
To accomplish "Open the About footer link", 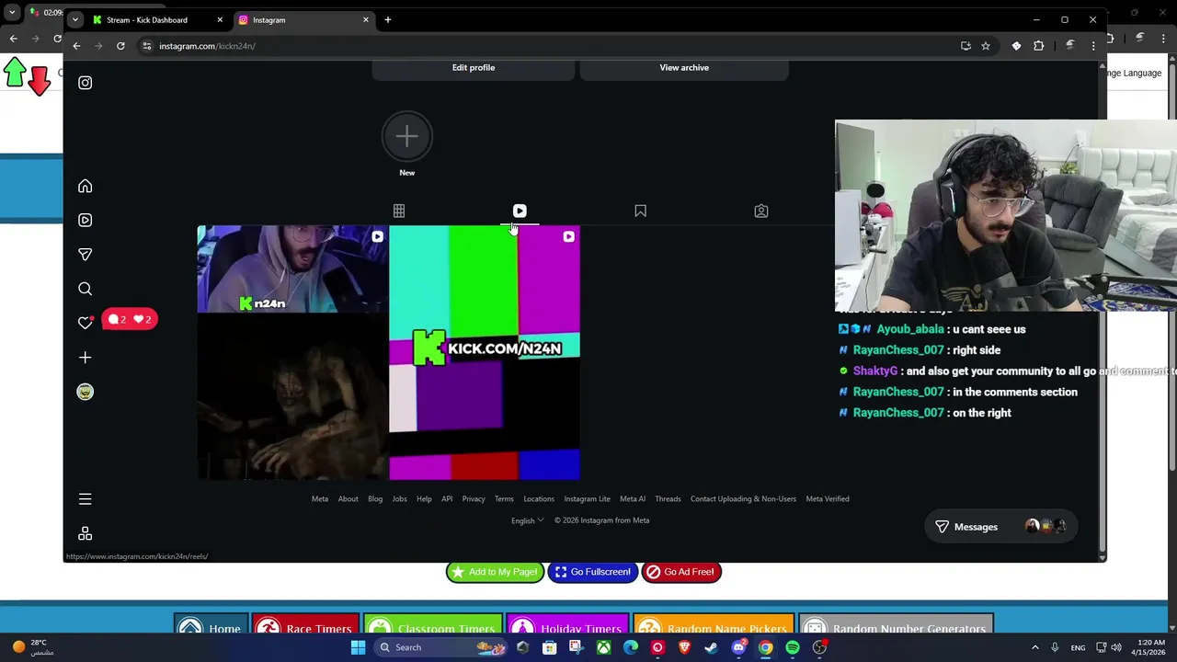I will pyautogui.click(x=348, y=499).
